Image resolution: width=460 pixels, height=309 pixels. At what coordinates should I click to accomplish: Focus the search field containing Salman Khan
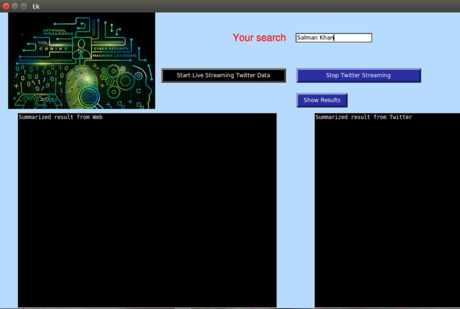[x=333, y=37]
